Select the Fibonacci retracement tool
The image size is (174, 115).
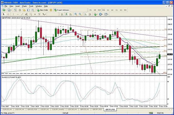[31, 14]
